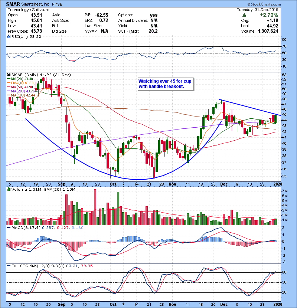Screen dimensions: 297x308
Task: Click the 'Sep' date label under the price chart
Action: [62, 184]
